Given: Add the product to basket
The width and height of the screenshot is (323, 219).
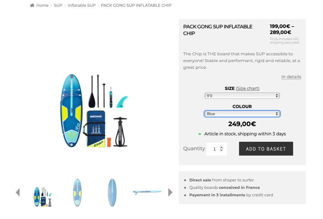Looking at the screenshot, I should [266, 148].
